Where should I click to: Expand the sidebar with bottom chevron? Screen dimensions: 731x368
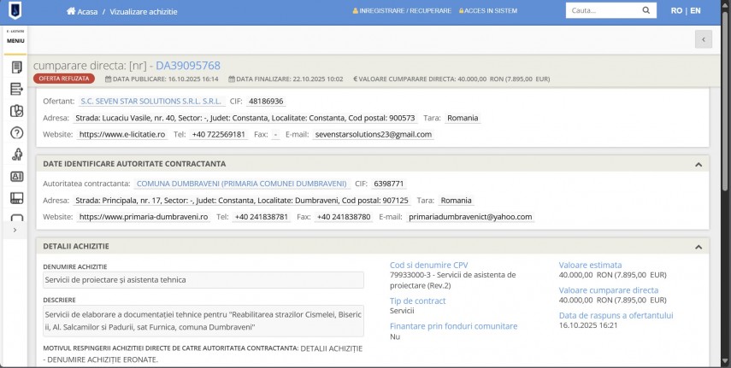click(x=16, y=231)
